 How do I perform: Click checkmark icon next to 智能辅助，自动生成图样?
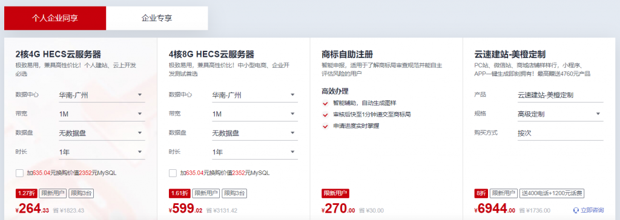pyautogui.click(x=325, y=103)
